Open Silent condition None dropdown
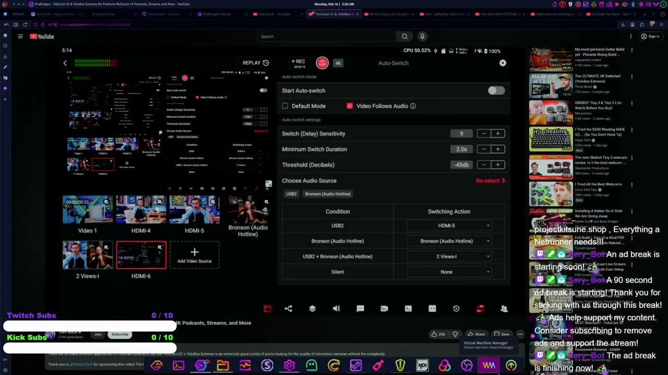The width and height of the screenshot is (668, 375). coord(449,272)
